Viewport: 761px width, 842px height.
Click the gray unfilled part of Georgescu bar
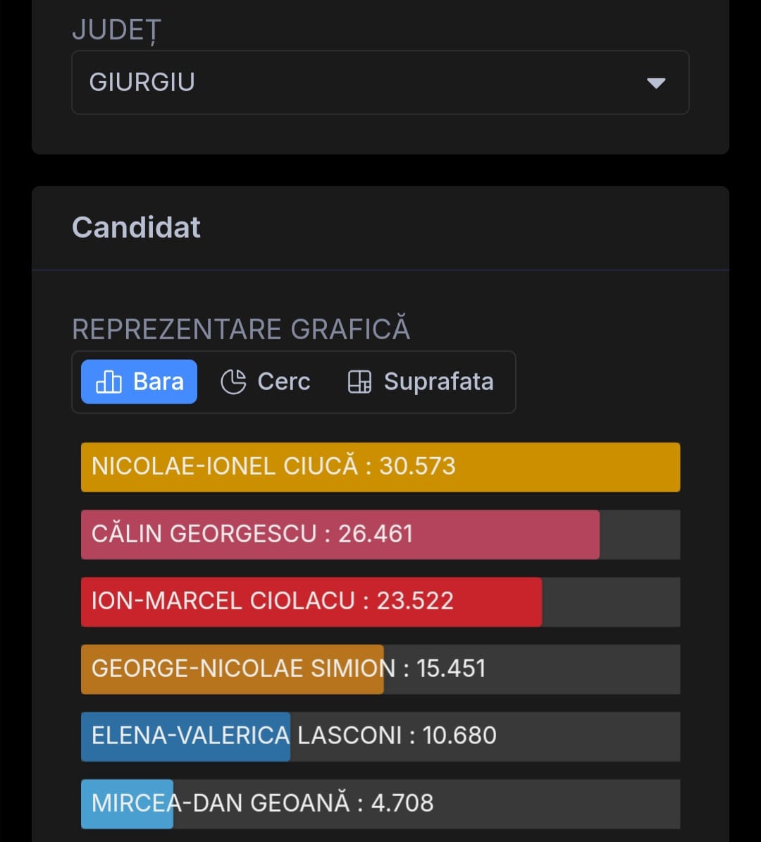[x=640, y=535]
